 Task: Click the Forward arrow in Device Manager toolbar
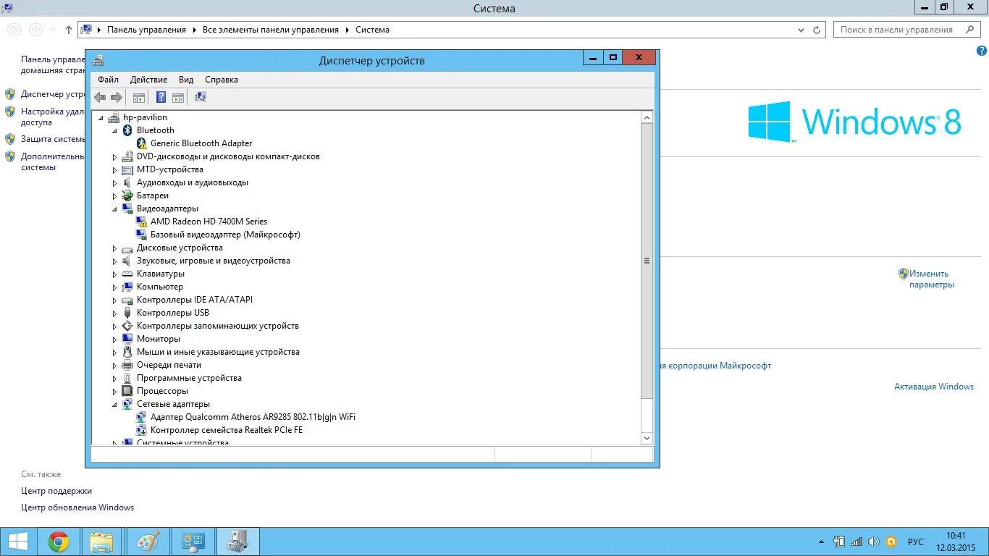116,97
